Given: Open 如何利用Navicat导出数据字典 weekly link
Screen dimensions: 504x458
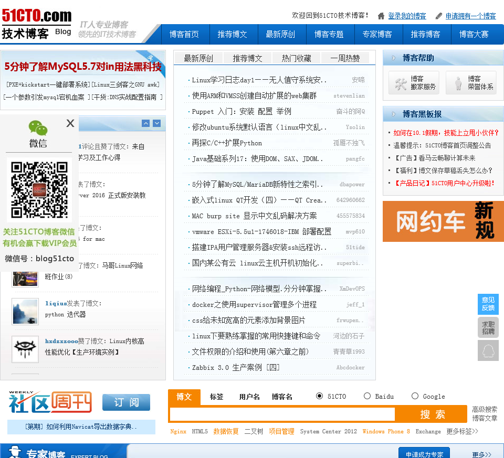Looking at the screenshot, I should coord(81,427).
